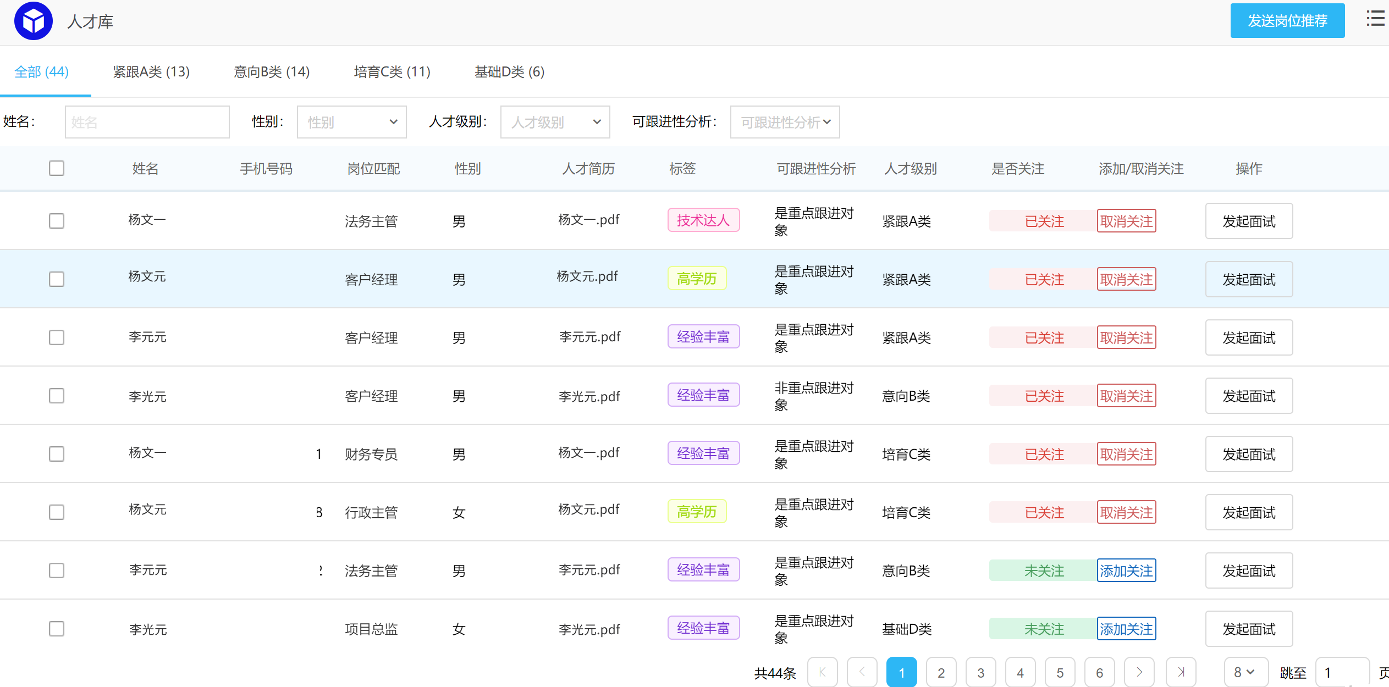1389x687 pixels.
Task: Switch to the 基础D类 (6) tab
Action: pos(510,72)
